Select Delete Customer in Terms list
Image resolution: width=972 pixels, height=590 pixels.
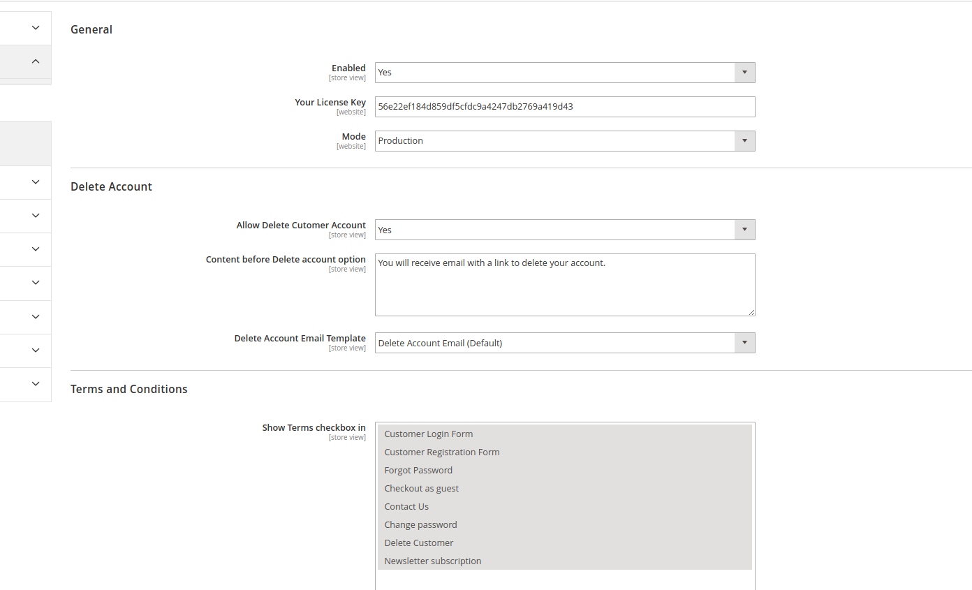pos(418,543)
